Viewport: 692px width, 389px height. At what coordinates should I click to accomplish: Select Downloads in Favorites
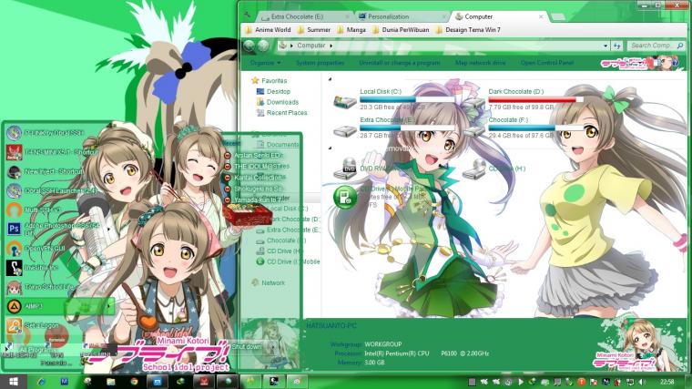[282, 102]
